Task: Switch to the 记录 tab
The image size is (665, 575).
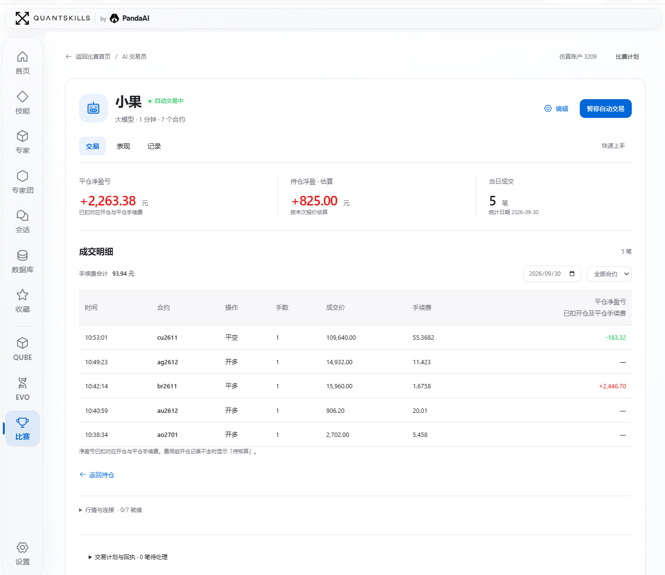Action: pos(154,146)
